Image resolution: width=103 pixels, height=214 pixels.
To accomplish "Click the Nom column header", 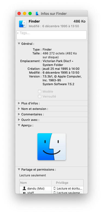I will coord(36,183).
